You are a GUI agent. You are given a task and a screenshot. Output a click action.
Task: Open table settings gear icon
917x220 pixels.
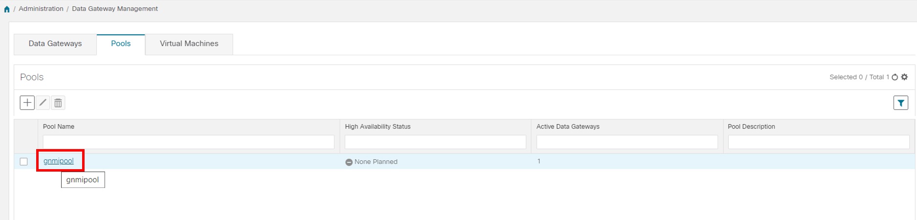pyautogui.click(x=904, y=77)
